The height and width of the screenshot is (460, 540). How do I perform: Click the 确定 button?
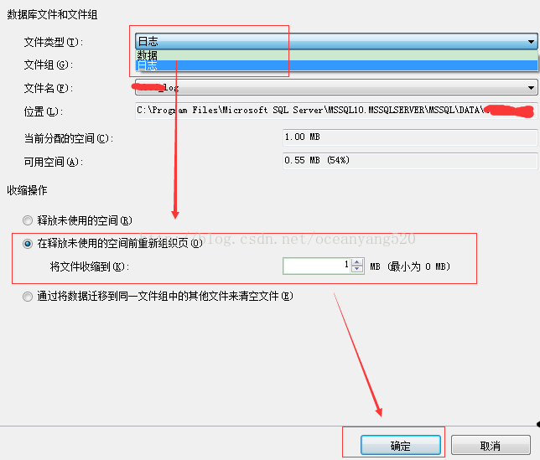coord(401,445)
